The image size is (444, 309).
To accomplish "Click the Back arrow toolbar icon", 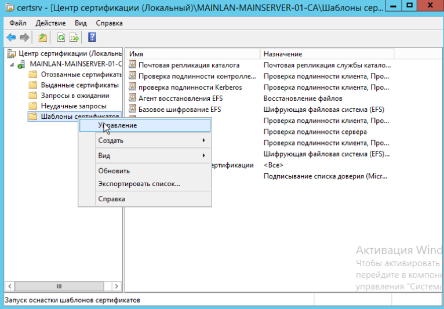I will coord(11,38).
